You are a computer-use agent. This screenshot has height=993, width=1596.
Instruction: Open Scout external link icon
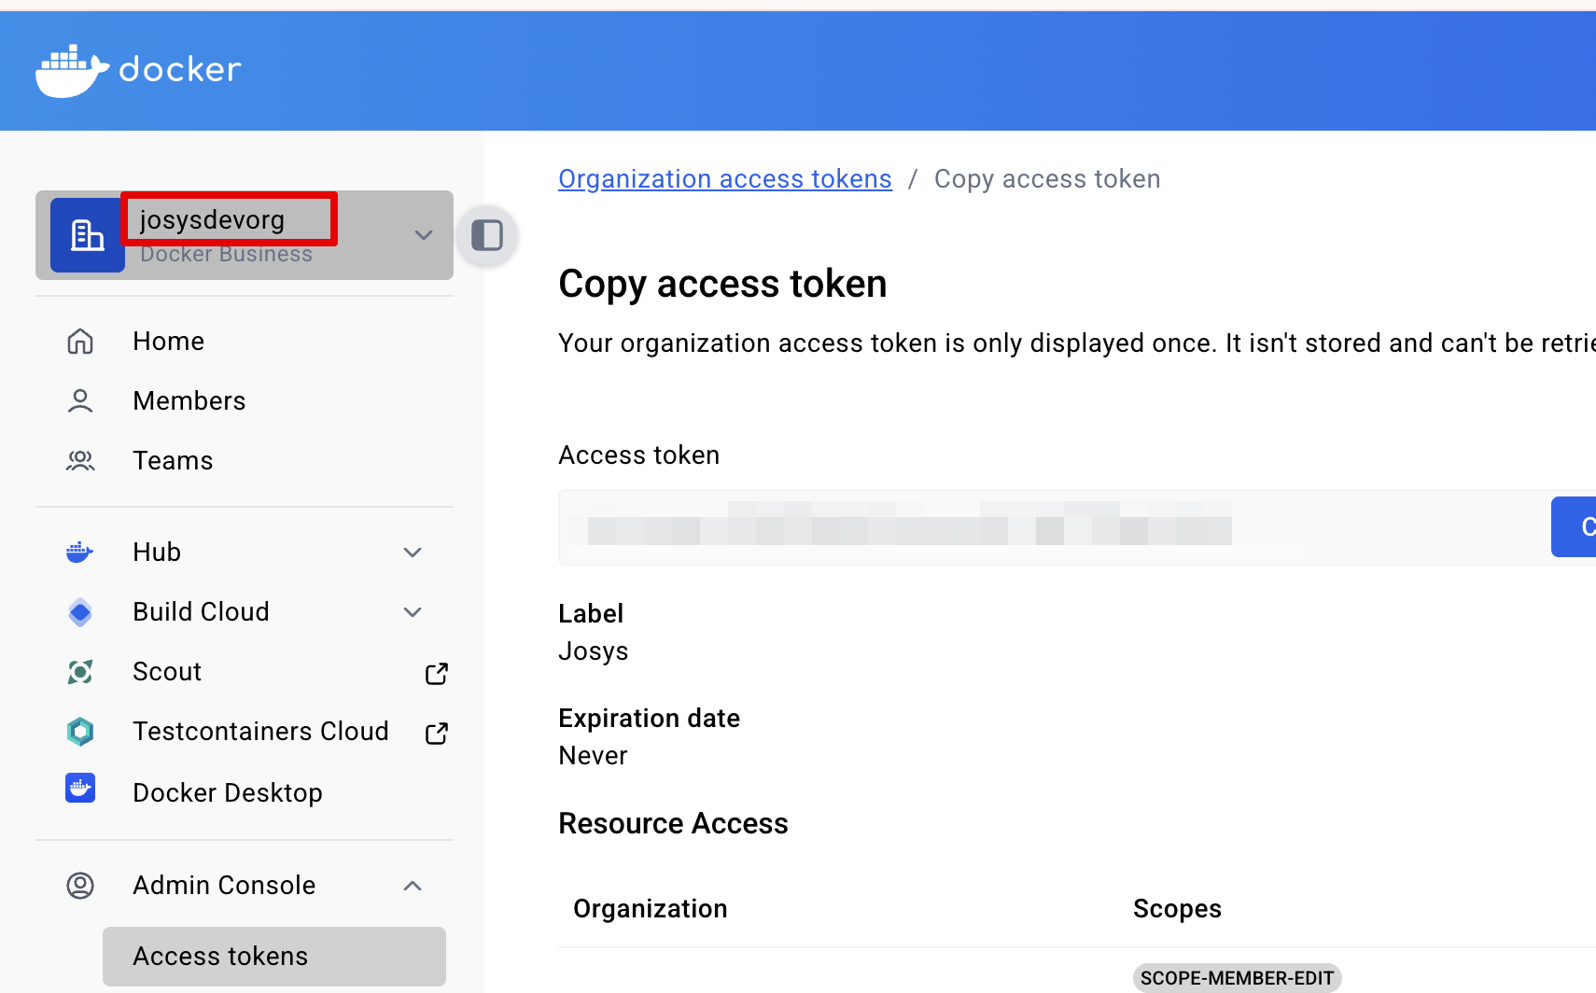click(x=437, y=673)
